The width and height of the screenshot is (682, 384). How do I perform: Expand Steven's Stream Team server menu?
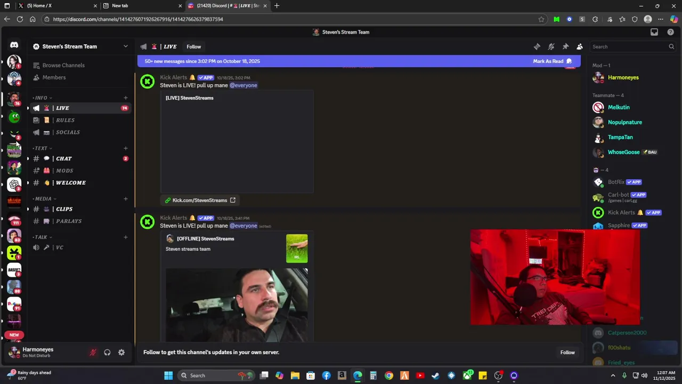[x=126, y=46]
